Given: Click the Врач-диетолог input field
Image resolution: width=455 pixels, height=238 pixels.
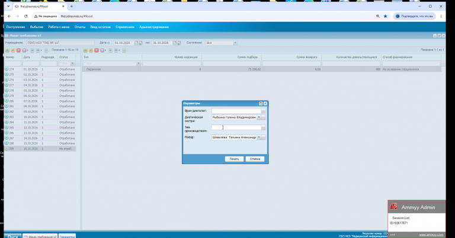Looking at the screenshot, I should 236,111.
